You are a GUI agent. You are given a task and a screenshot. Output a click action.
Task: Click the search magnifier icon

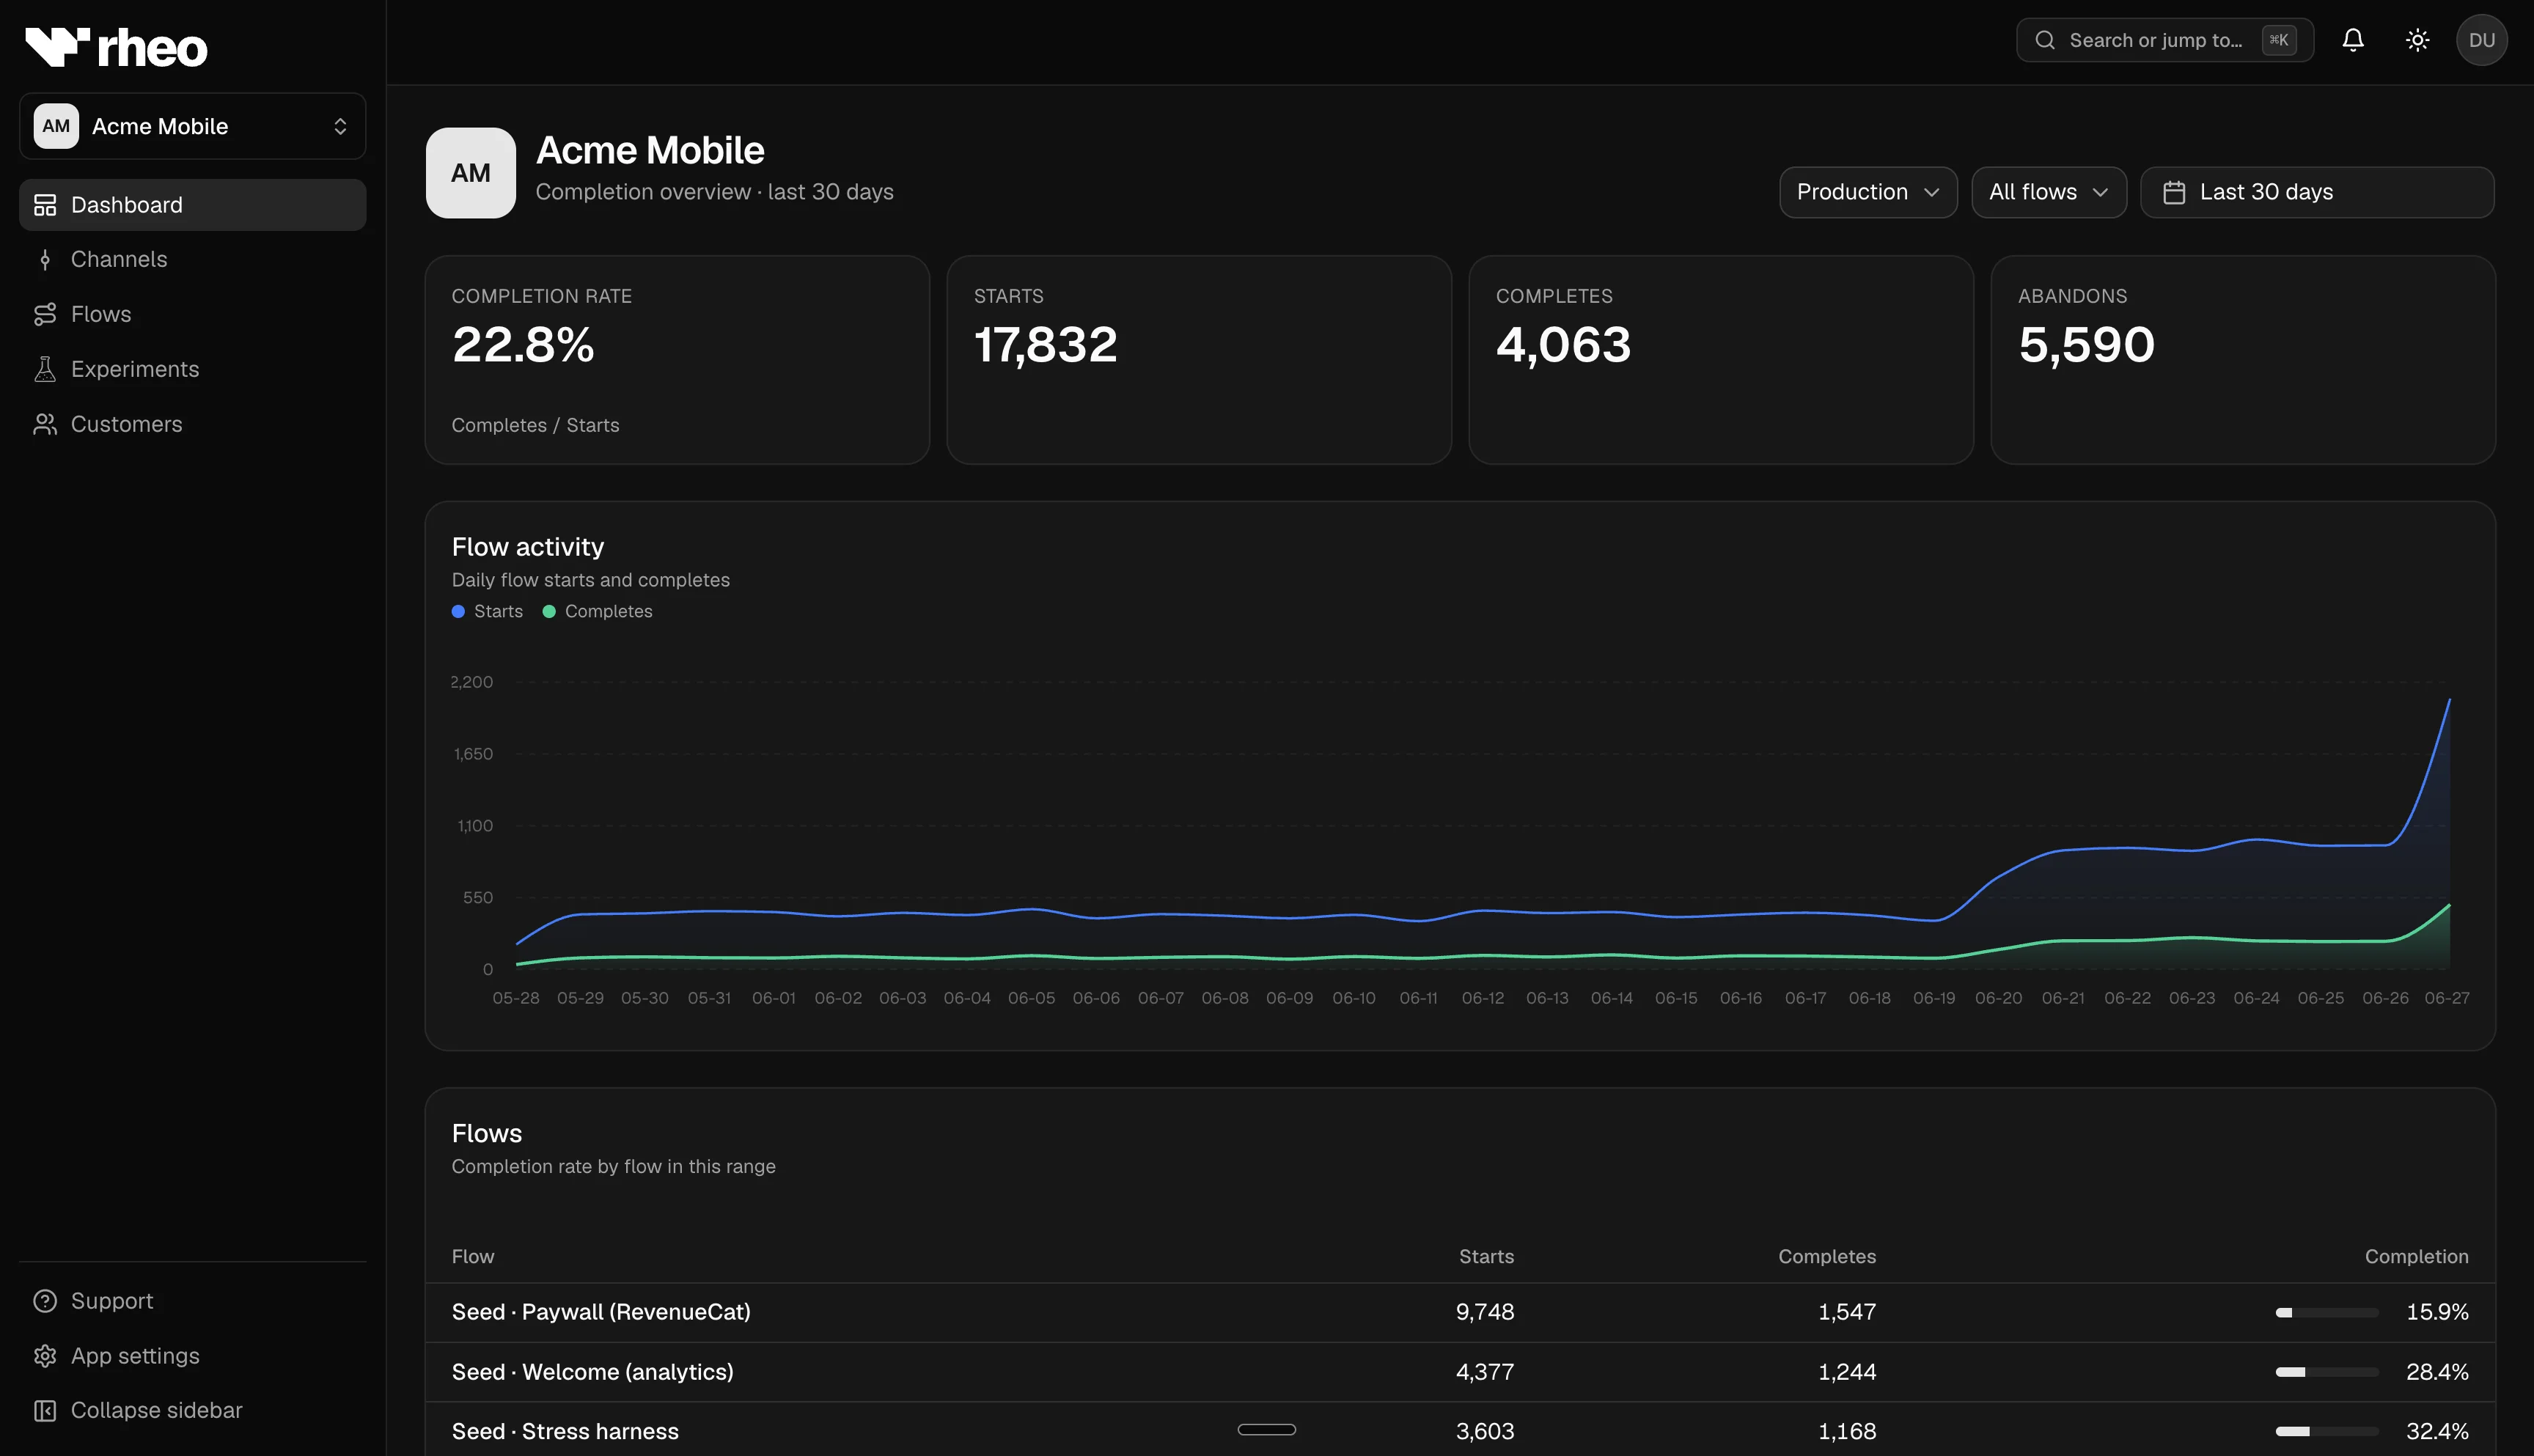pyautogui.click(x=2045, y=40)
